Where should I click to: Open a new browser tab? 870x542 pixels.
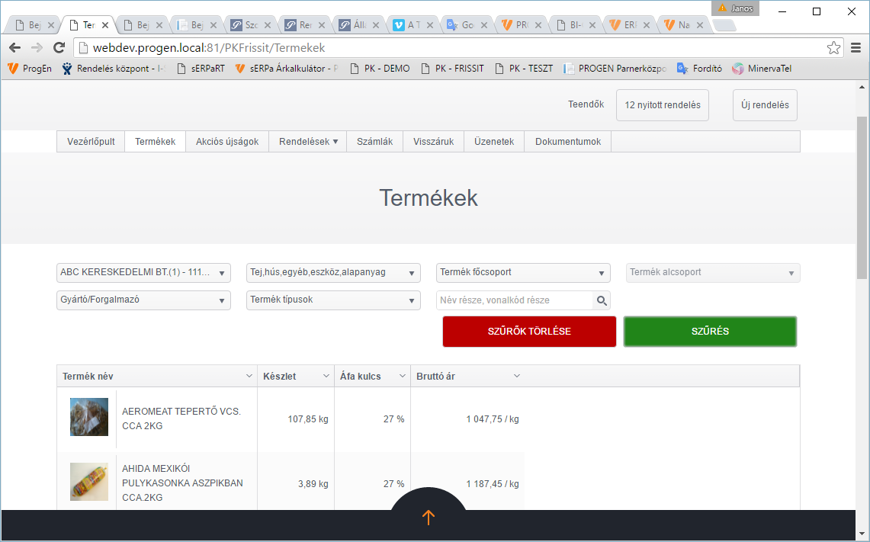(x=724, y=25)
